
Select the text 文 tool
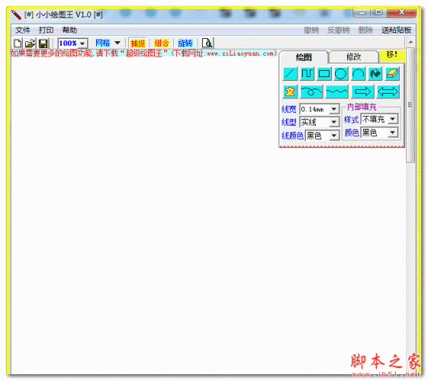pos(290,91)
